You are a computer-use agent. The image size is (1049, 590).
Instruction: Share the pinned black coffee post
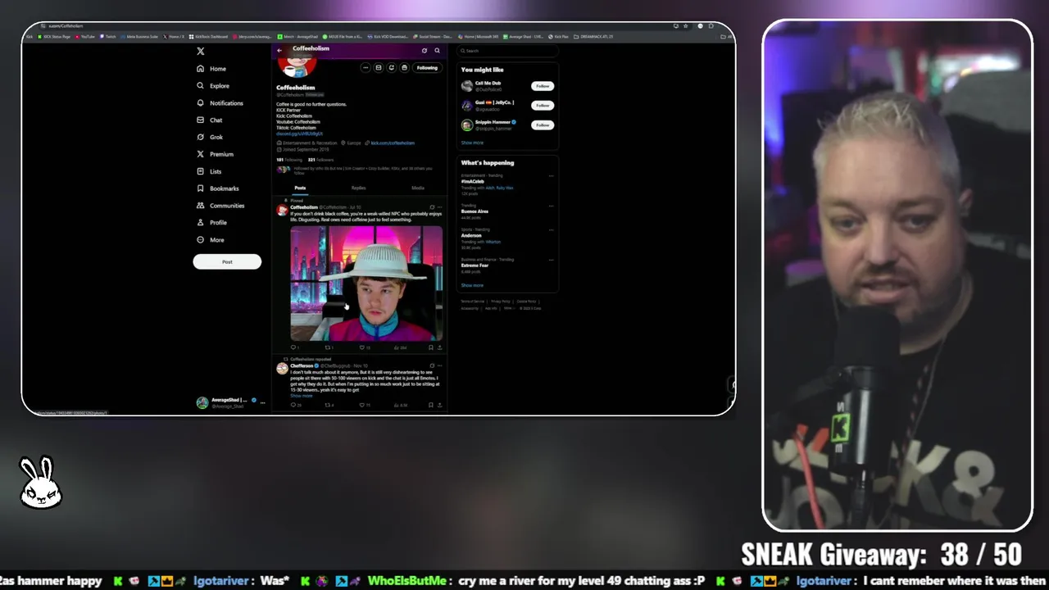(x=439, y=347)
